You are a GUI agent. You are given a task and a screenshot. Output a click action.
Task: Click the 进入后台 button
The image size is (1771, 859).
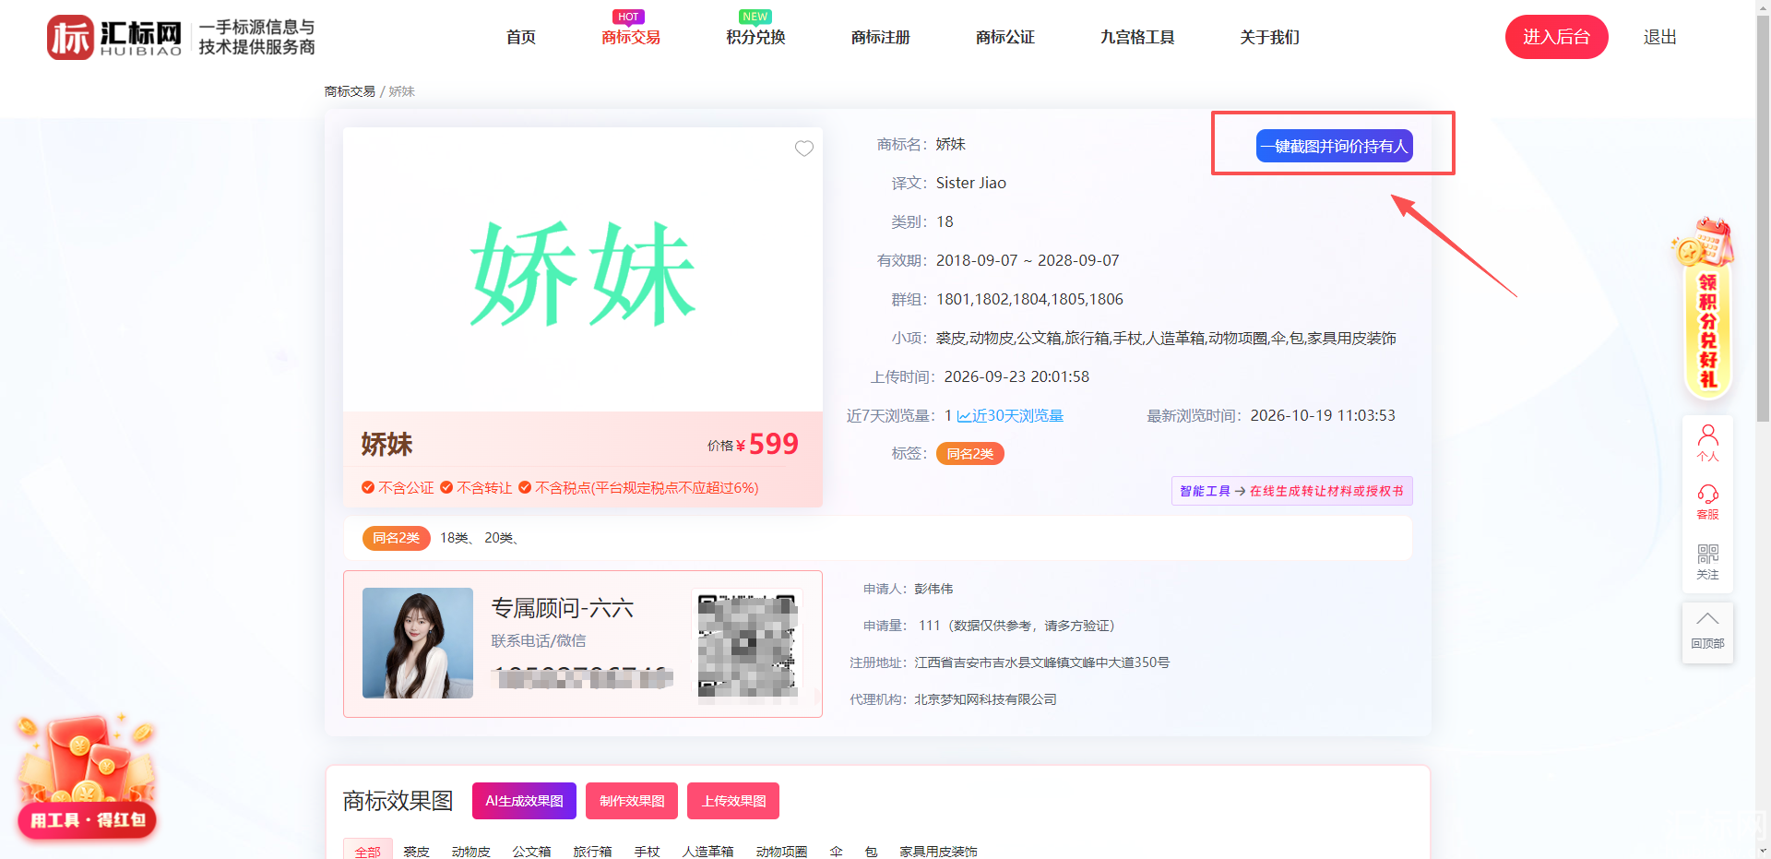pyautogui.click(x=1557, y=37)
